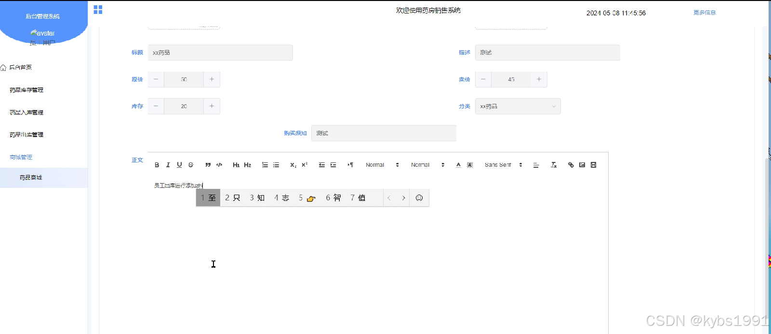Open 药品出库管理 sidebar menu
The height and width of the screenshot is (334, 771).
click(27, 135)
